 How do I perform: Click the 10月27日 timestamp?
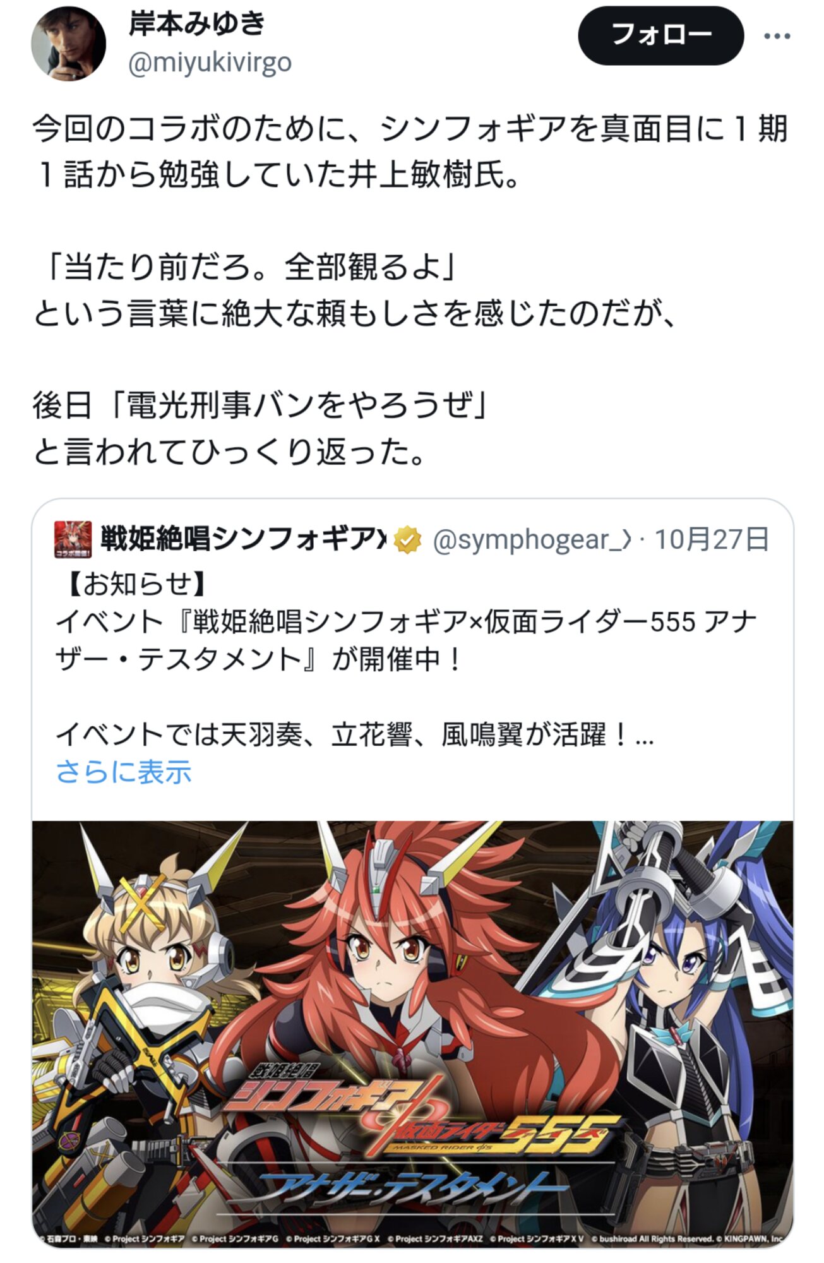pyautogui.click(x=712, y=539)
